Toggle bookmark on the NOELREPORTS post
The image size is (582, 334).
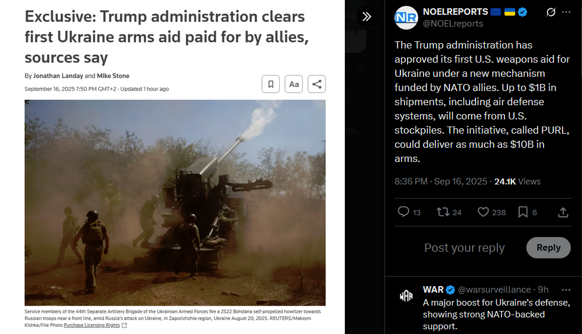(523, 212)
